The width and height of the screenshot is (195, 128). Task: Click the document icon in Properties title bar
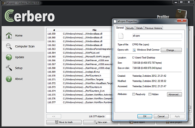[x=115, y=21]
